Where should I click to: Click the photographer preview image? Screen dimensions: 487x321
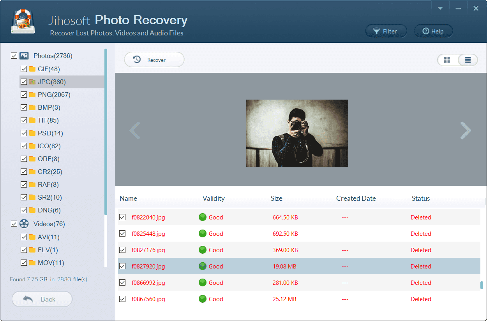[x=297, y=133]
